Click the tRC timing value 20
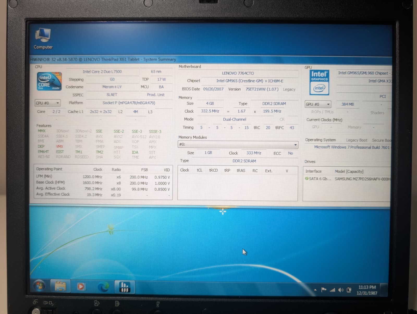The width and height of the screenshot is (417, 314). coord(268,128)
